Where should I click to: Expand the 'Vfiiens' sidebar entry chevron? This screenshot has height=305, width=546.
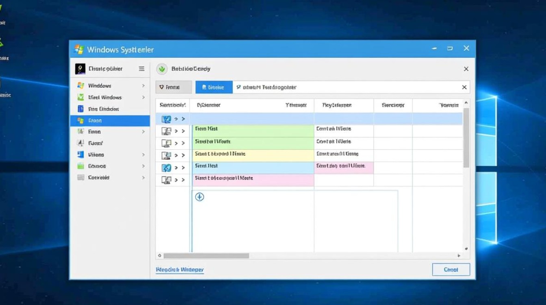click(143, 155)
